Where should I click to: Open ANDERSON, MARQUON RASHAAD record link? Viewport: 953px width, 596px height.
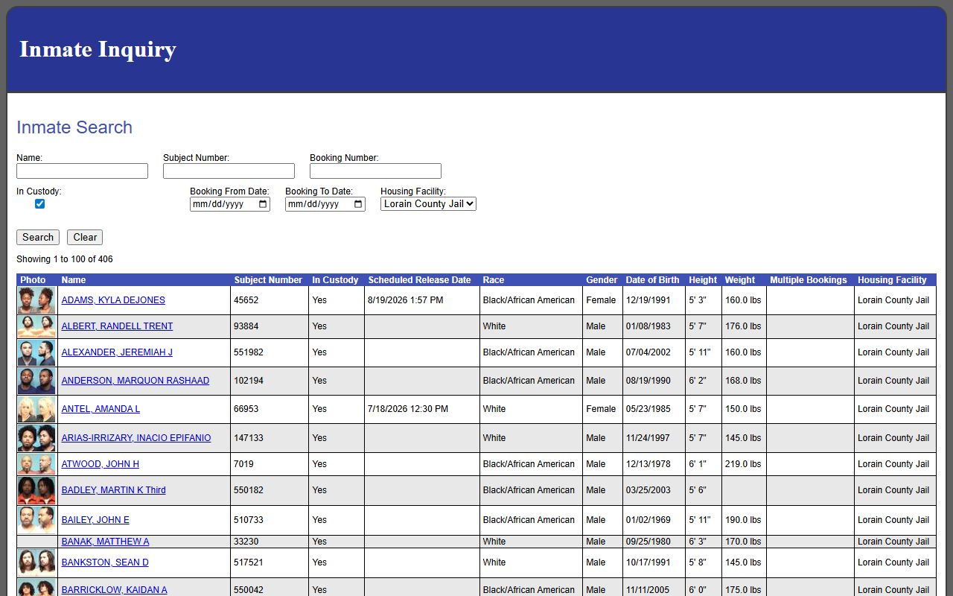[x=136, y=381]
